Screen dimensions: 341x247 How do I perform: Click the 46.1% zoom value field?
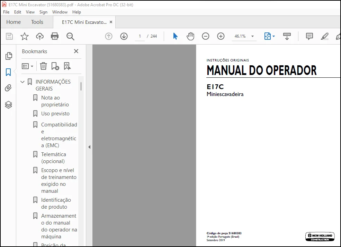(240, 36)
